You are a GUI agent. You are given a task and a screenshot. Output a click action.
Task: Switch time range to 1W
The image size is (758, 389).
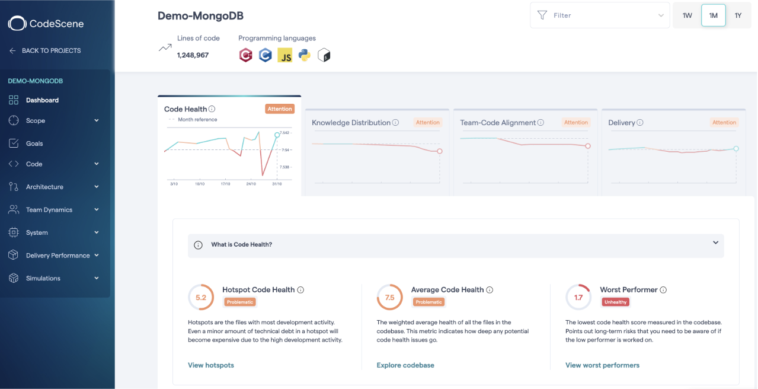(x=687, y=15)
